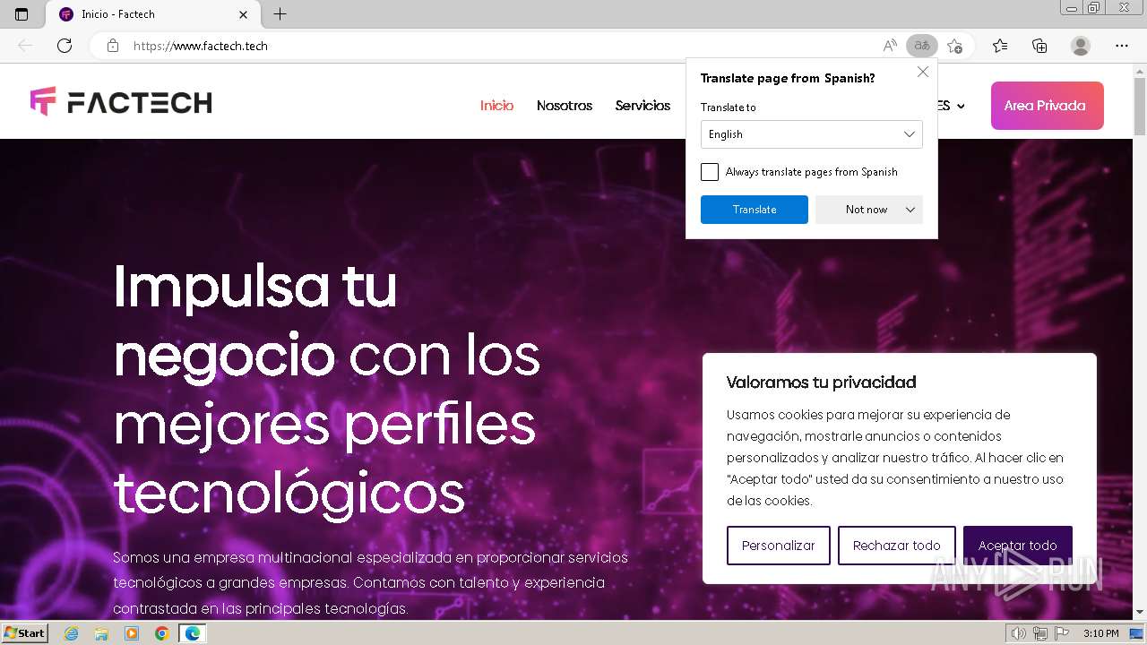Click the 3:10 PM system clock
Image resolution: width=1147 pixels, height=645 pixels.
(x=1100, y=633)
